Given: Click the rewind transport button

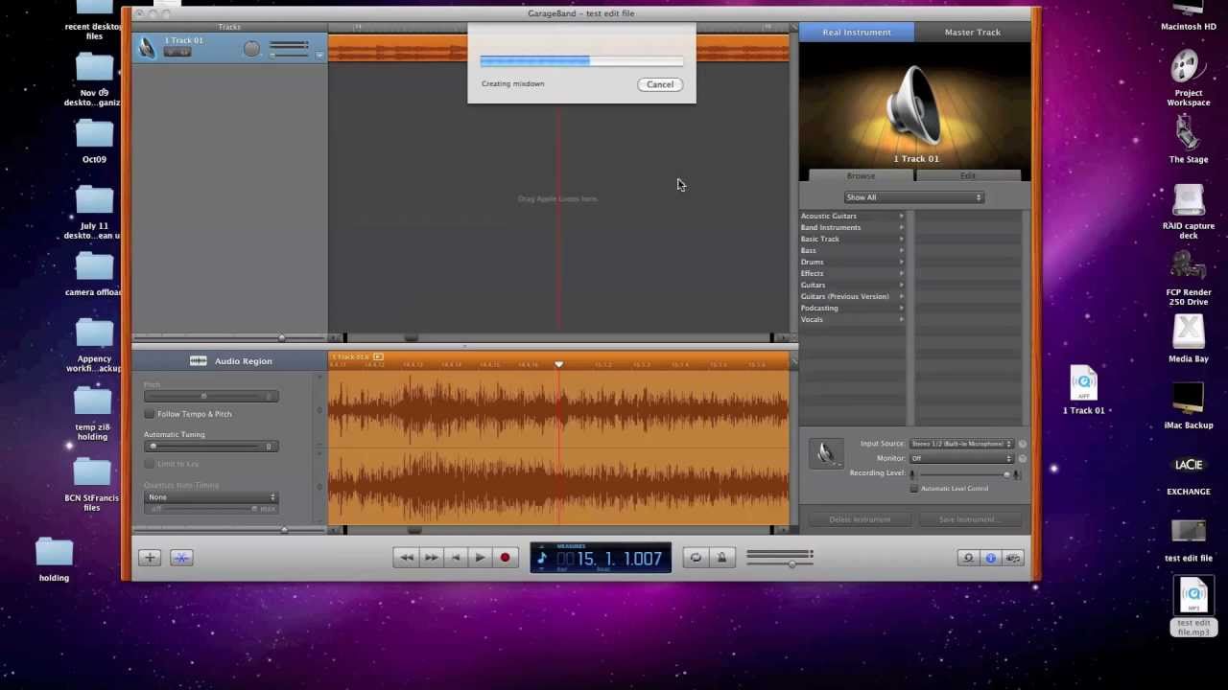Looking at the screenshot, I should [x=406, y=558].
